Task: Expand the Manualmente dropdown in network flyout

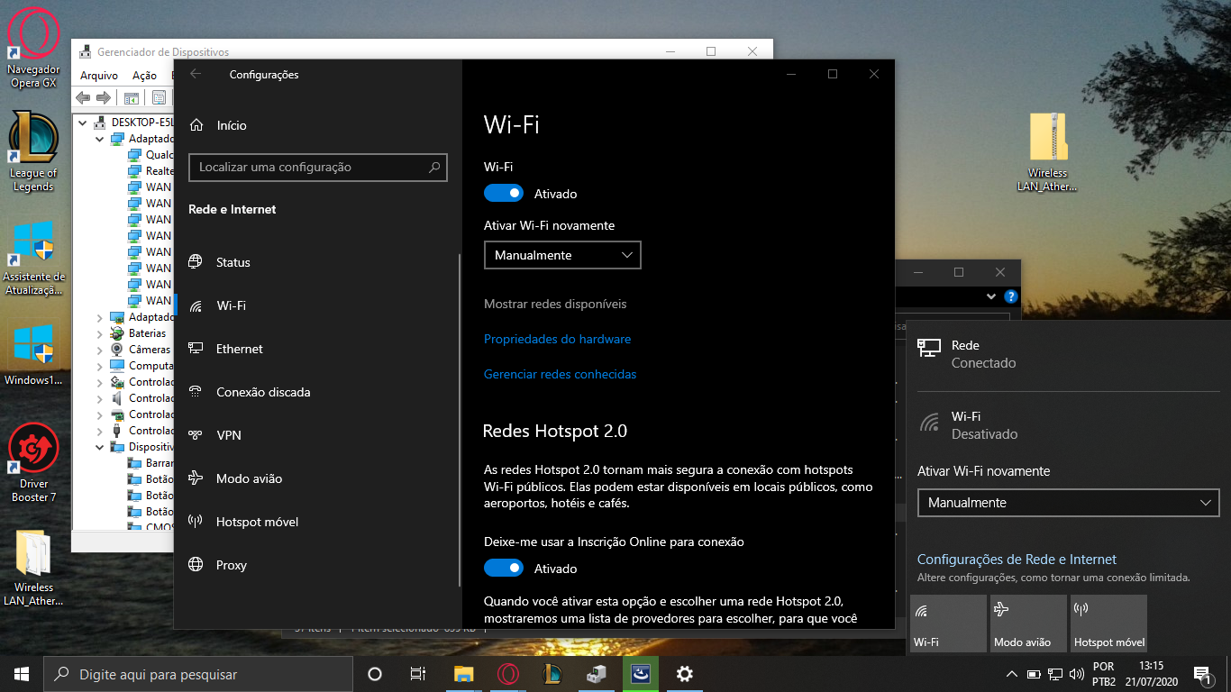Action: click(1068, 503)
